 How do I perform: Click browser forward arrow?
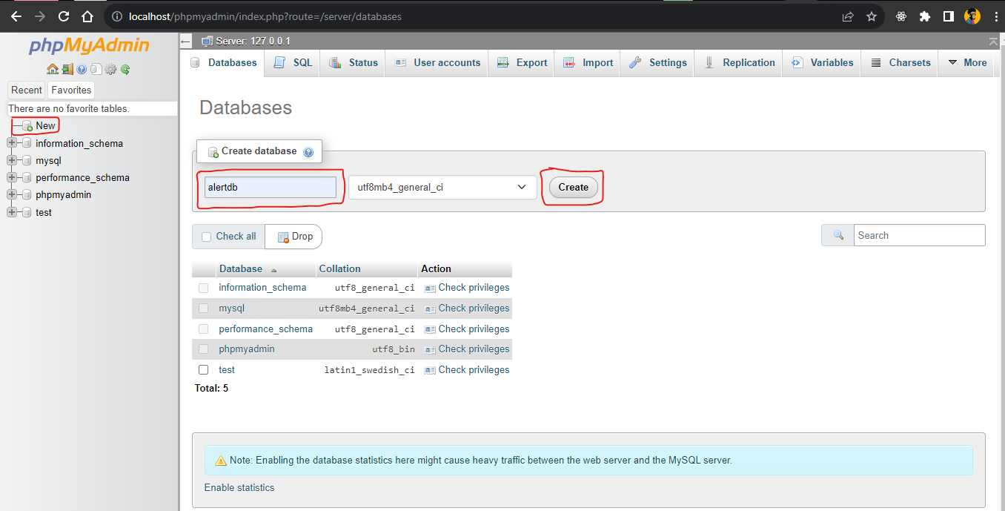[x=40, y=16]
